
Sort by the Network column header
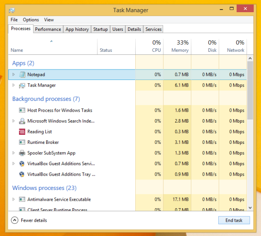(233, 47)
